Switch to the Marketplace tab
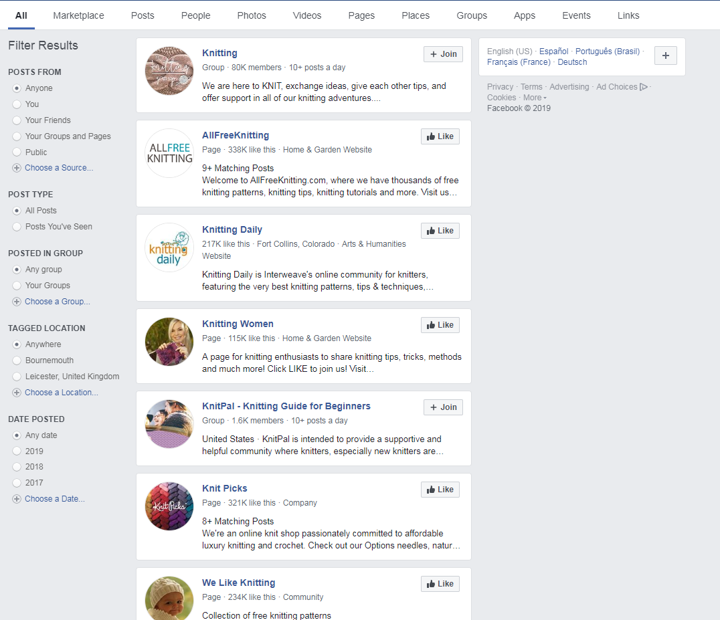Viewport: 720px width, 620px height. tap(78, 15)
